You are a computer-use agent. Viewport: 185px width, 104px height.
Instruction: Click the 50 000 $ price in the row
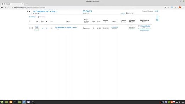pyautogui.click(x=114, y=27)
